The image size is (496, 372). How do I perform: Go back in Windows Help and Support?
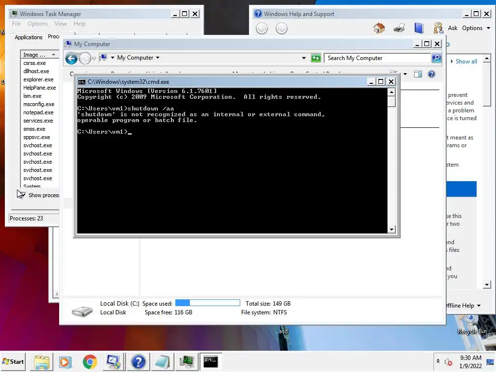[x=262, y=29]
